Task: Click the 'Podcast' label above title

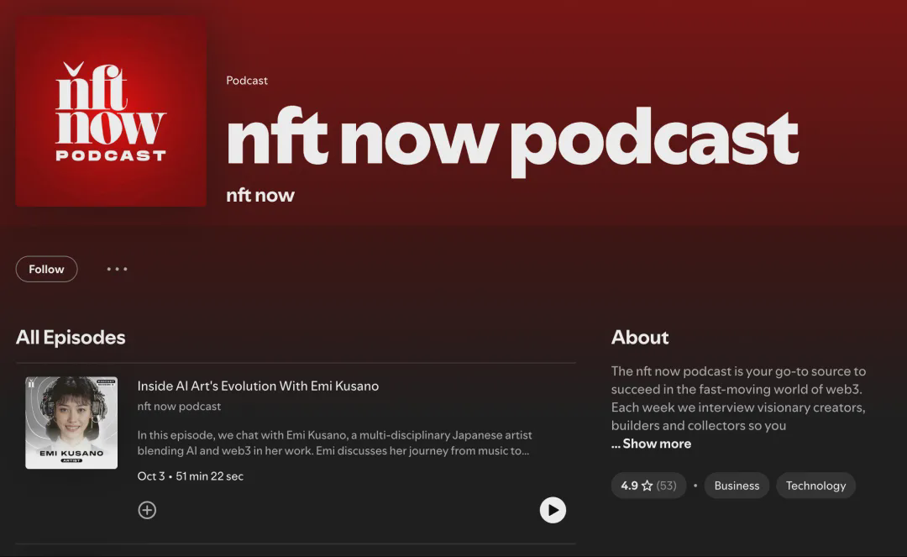Action: click(247, 81)
